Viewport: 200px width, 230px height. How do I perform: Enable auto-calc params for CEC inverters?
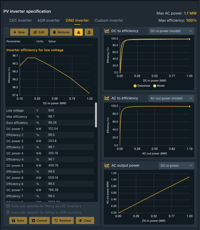(x=8, y=206)
